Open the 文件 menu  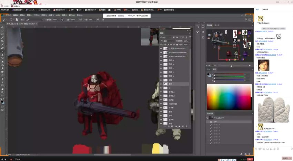tap(9, 15)
